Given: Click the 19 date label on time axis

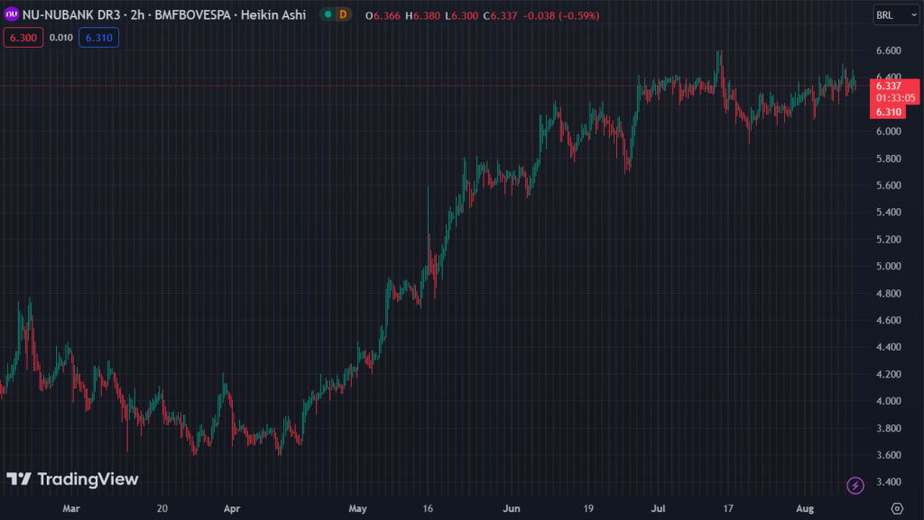Looking at the screenshot, I should pos(588,508).
